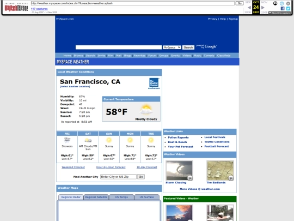This screenshot has width=294, height=221.
Task: Click the MySpace.com header link
Action: 65,19
